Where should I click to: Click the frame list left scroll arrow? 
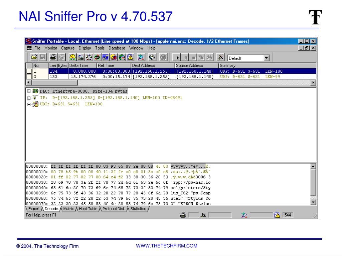[x=29, y=83]
